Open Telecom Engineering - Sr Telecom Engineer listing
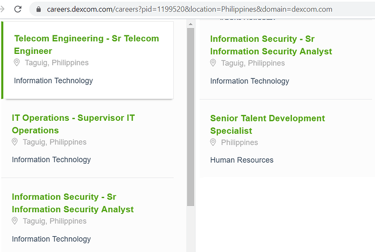The height and width of the screenshot is (252, 375). [x=86, y=45]
